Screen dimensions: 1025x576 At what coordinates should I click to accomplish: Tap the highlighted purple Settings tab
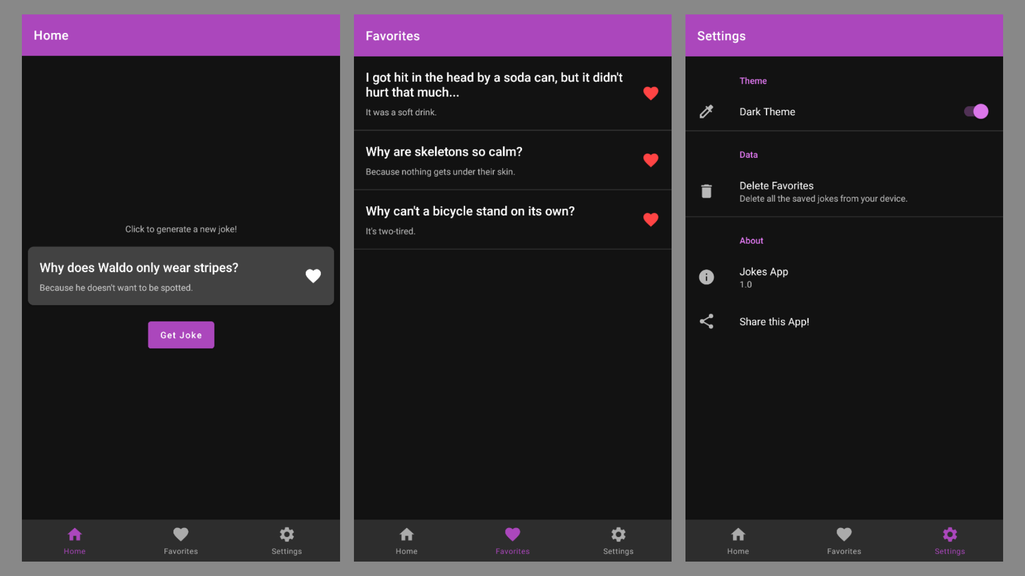[x=949, y=540]
